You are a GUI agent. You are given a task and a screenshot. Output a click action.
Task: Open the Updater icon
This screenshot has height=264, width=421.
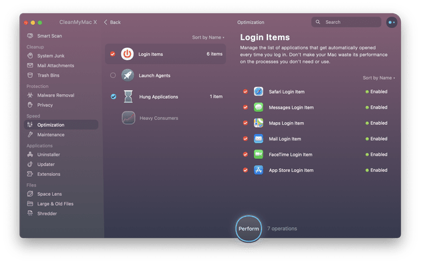(30, 164)
